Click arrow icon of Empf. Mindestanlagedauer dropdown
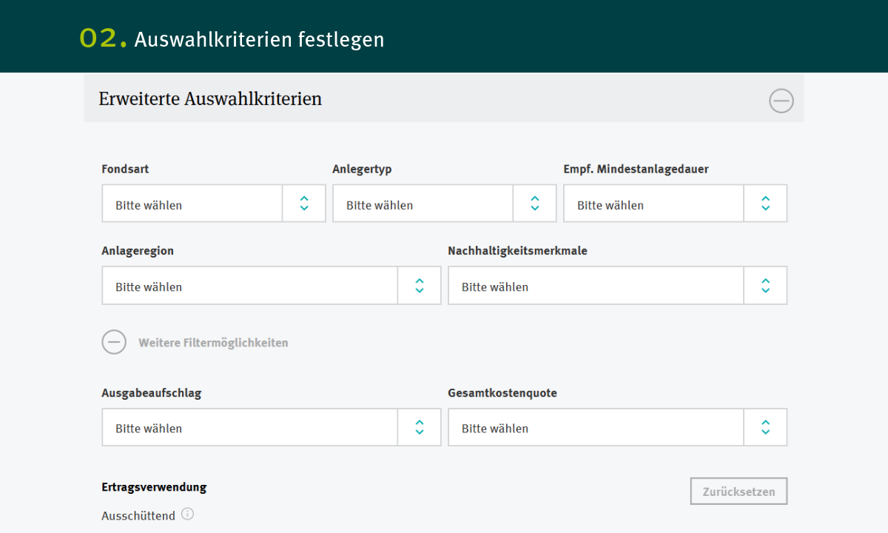888x533 pixels. (766, 204)
